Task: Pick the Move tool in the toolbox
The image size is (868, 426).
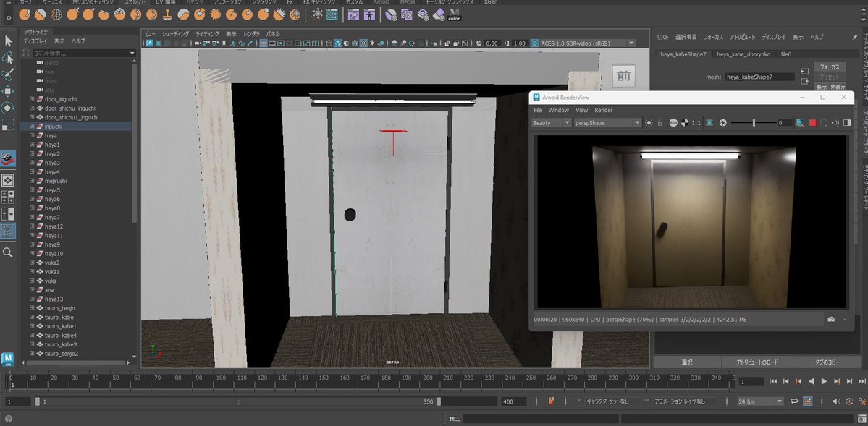Action: click(x=8, y=90)
